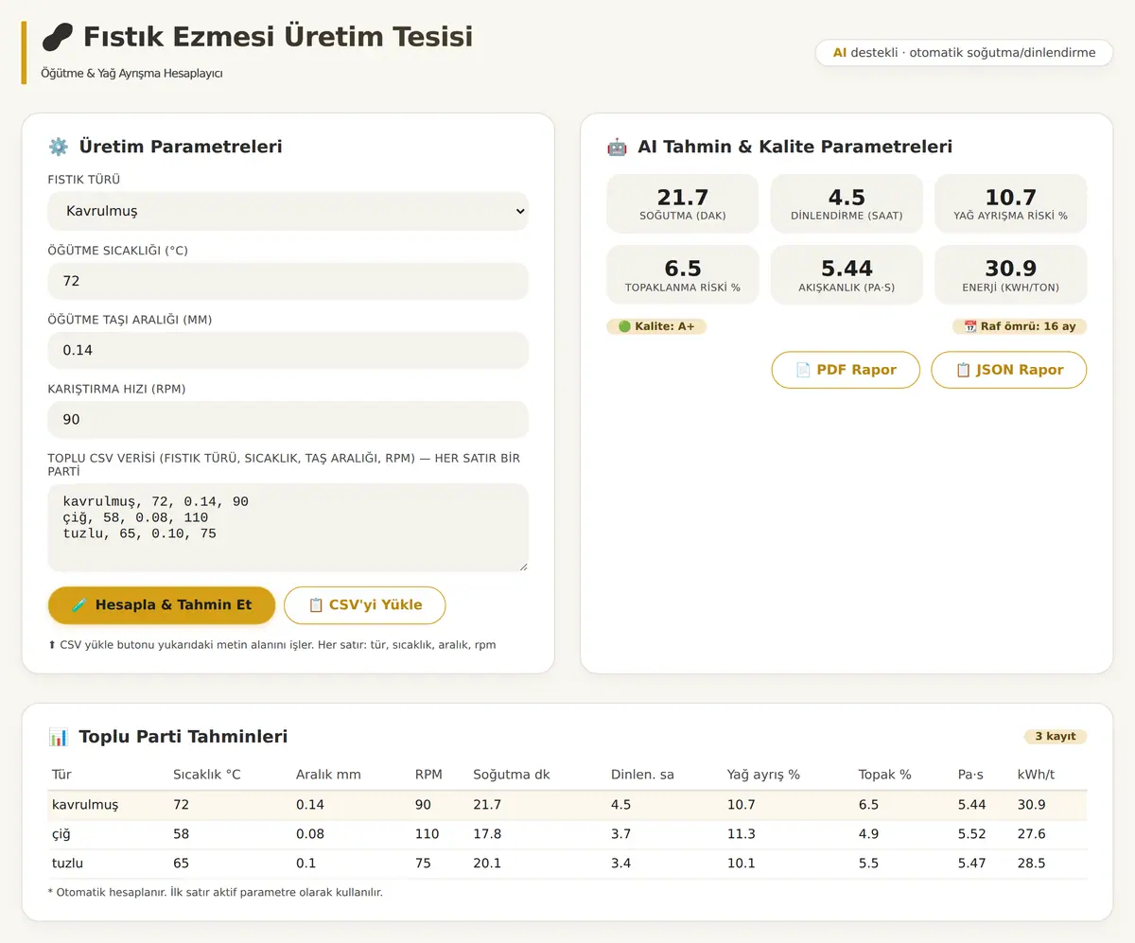This screenshot has width=1135, height=943.
Task: Click the Soğutma (dak) 21.7 card
Action: (x=683, y=203)
